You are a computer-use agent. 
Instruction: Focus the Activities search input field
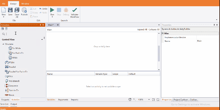point(24,34)
